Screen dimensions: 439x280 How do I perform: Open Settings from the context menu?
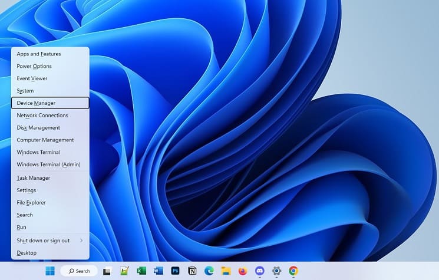click(x=51, y=190)
